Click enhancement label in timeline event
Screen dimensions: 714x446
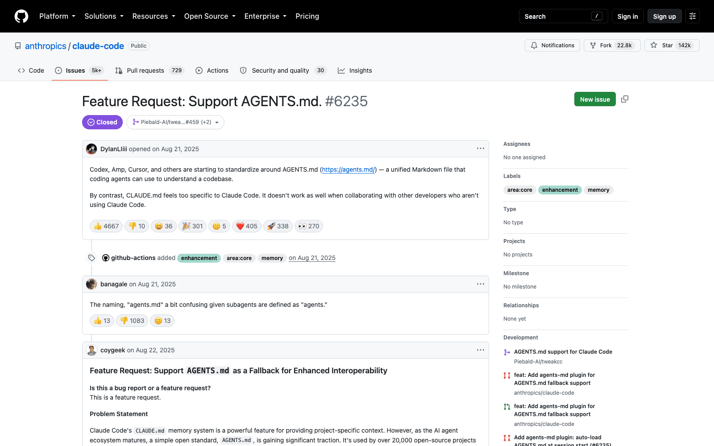click(199, 258)
